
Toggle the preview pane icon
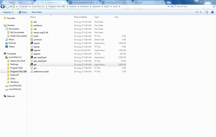point(206,12)
